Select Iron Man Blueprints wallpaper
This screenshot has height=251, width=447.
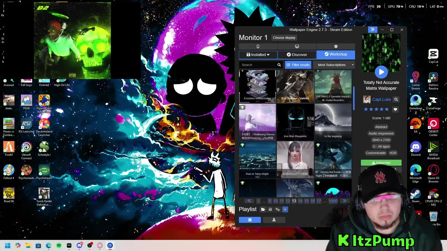point(295,122)
